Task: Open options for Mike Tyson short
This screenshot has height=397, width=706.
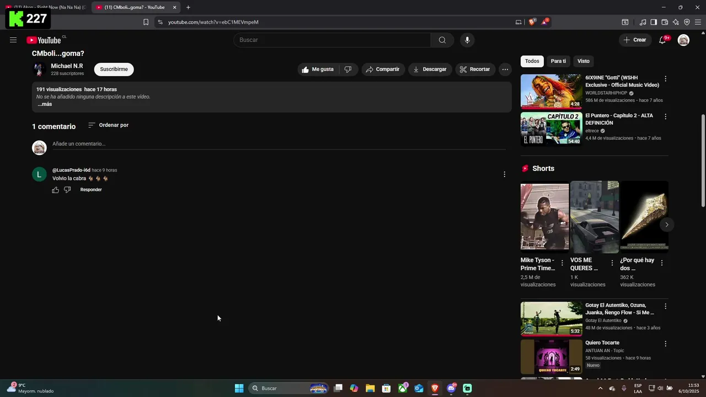Action: click(x=562, y=263)
